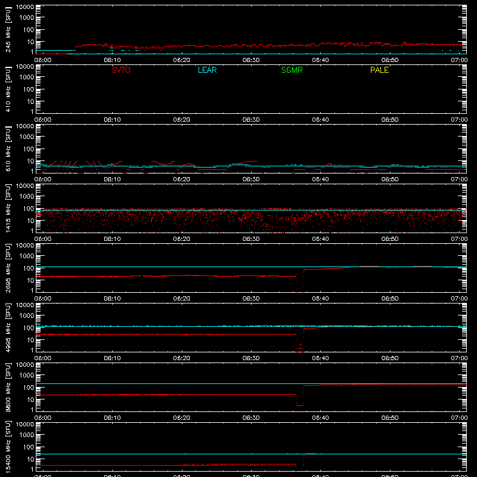Image resolution: width=477 pixels, height=477 pixels.
Task: Click the 06:00 tick of the 610 MHz panel
Action: pos(43,179)
